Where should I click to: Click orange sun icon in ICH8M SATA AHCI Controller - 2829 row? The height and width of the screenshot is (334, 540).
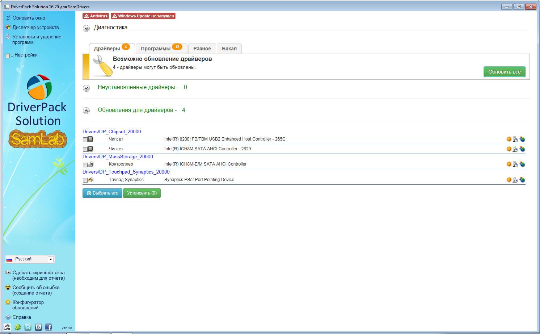509,149
